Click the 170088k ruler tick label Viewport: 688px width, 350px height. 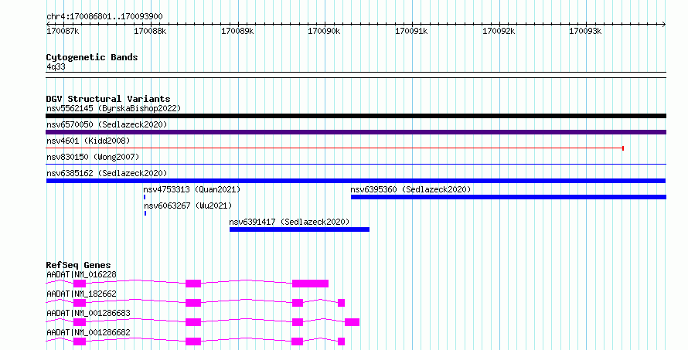tap(150, 32)
